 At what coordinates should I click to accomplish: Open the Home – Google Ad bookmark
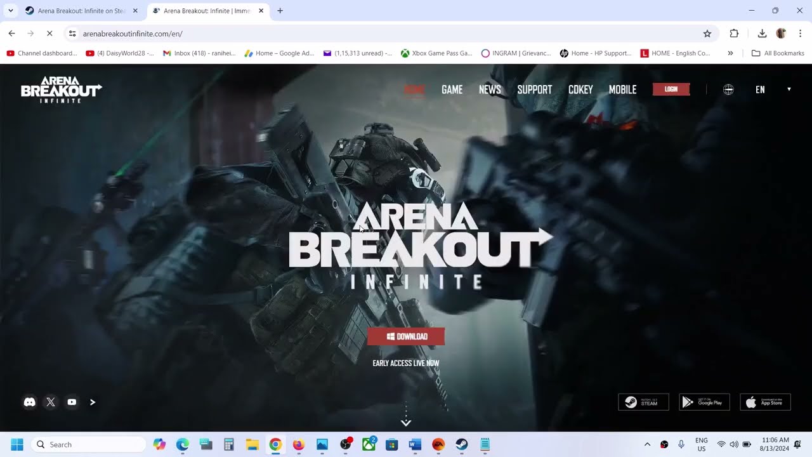point(279,53)
